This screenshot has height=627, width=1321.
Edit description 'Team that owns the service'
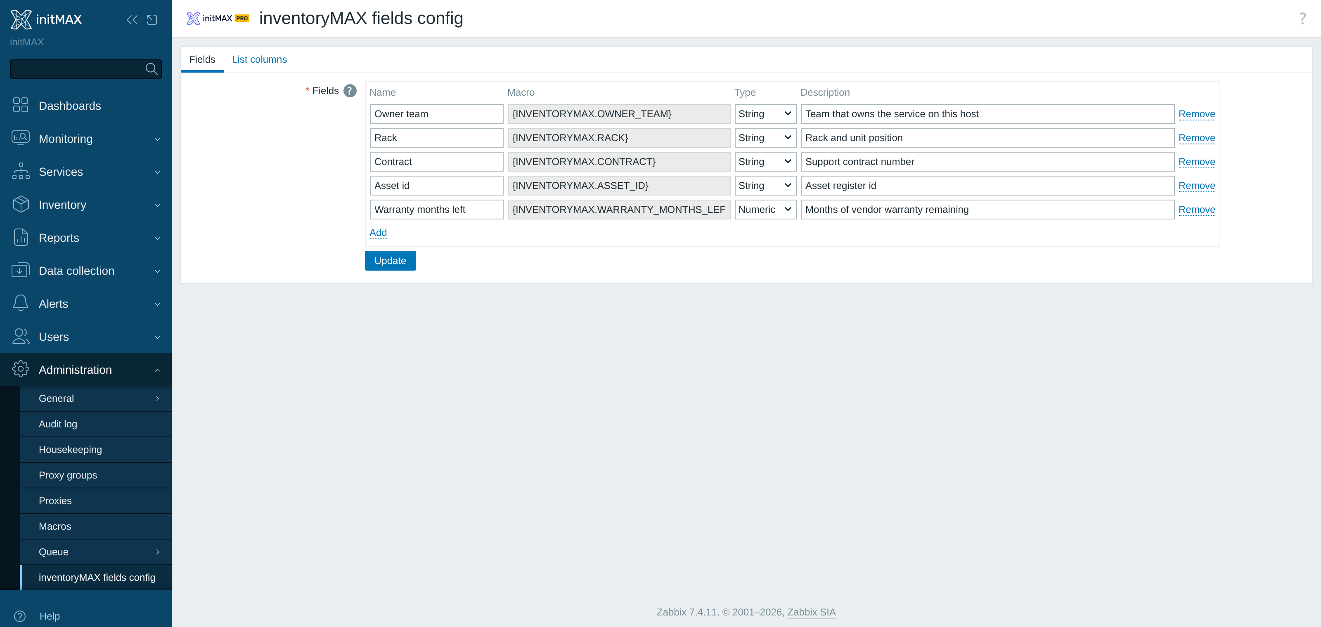[987, 114]
